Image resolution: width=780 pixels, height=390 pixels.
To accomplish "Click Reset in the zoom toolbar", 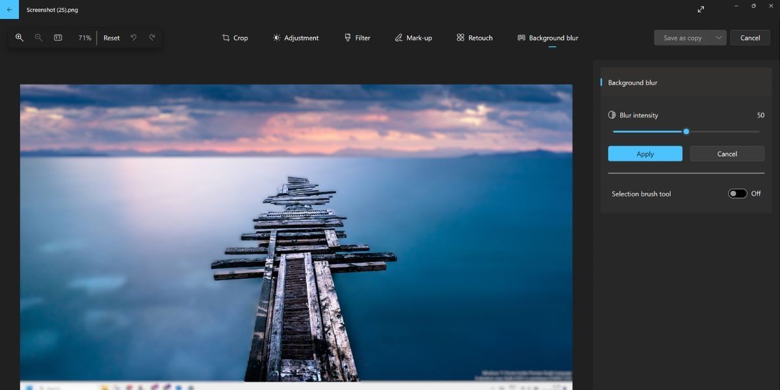I will [x=112, y=38].
